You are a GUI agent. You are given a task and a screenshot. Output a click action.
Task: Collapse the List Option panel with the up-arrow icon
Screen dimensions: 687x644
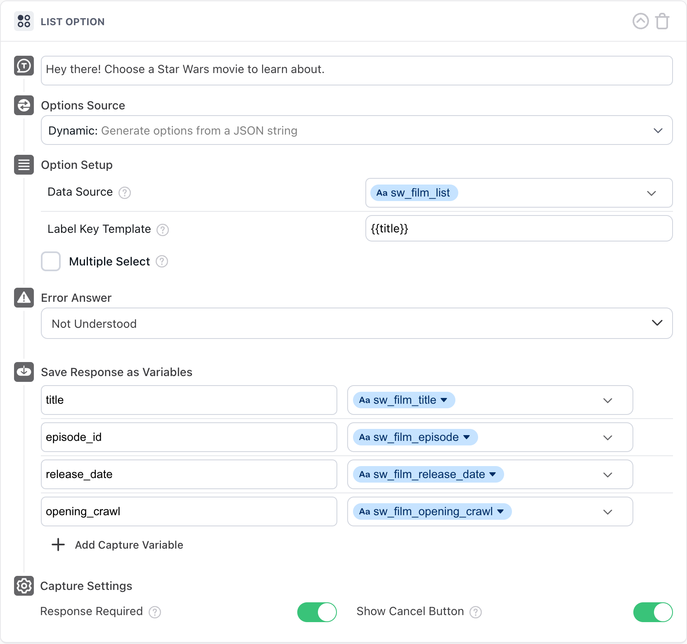click(x=640, y=21)
